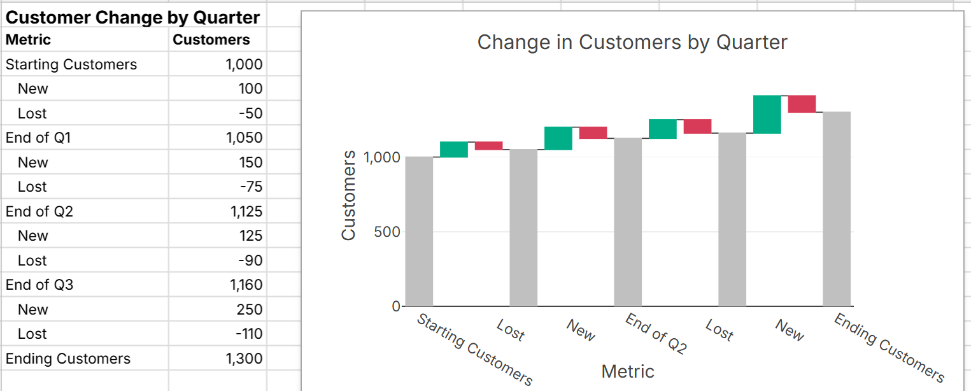Select the gray Ending Customers bar in the chart
971x391 pixels.
[837, 210]
